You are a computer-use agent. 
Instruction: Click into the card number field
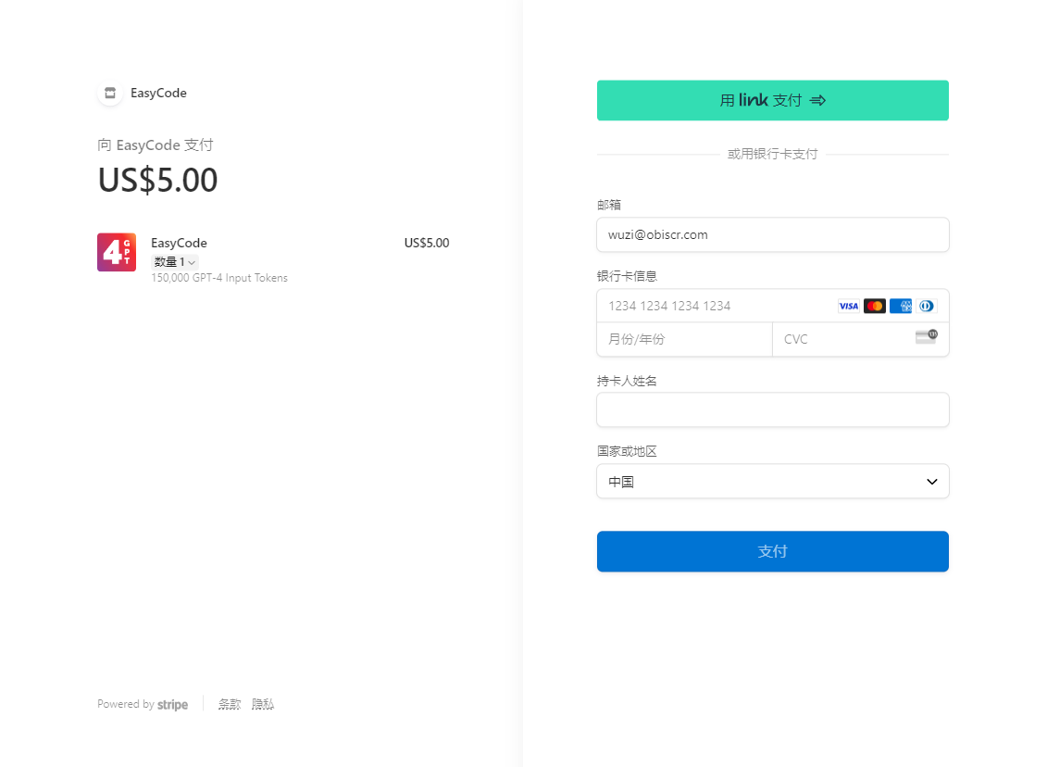(713, 306)
